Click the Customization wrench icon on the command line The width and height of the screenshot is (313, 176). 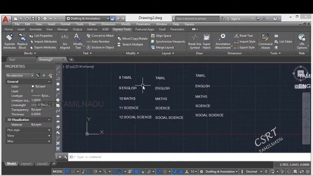65,157
